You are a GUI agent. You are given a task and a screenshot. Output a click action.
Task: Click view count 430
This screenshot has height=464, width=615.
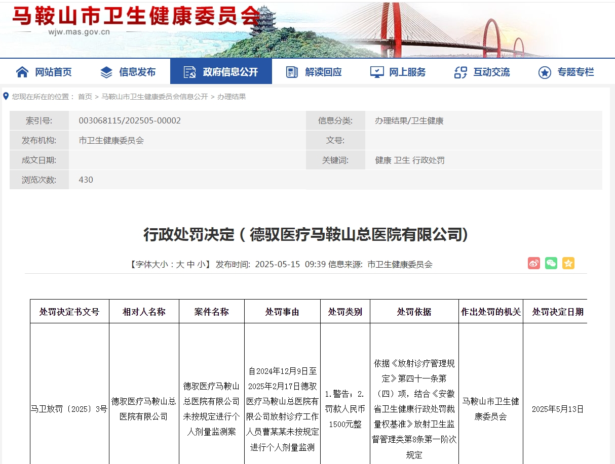(x=86, y=180)
